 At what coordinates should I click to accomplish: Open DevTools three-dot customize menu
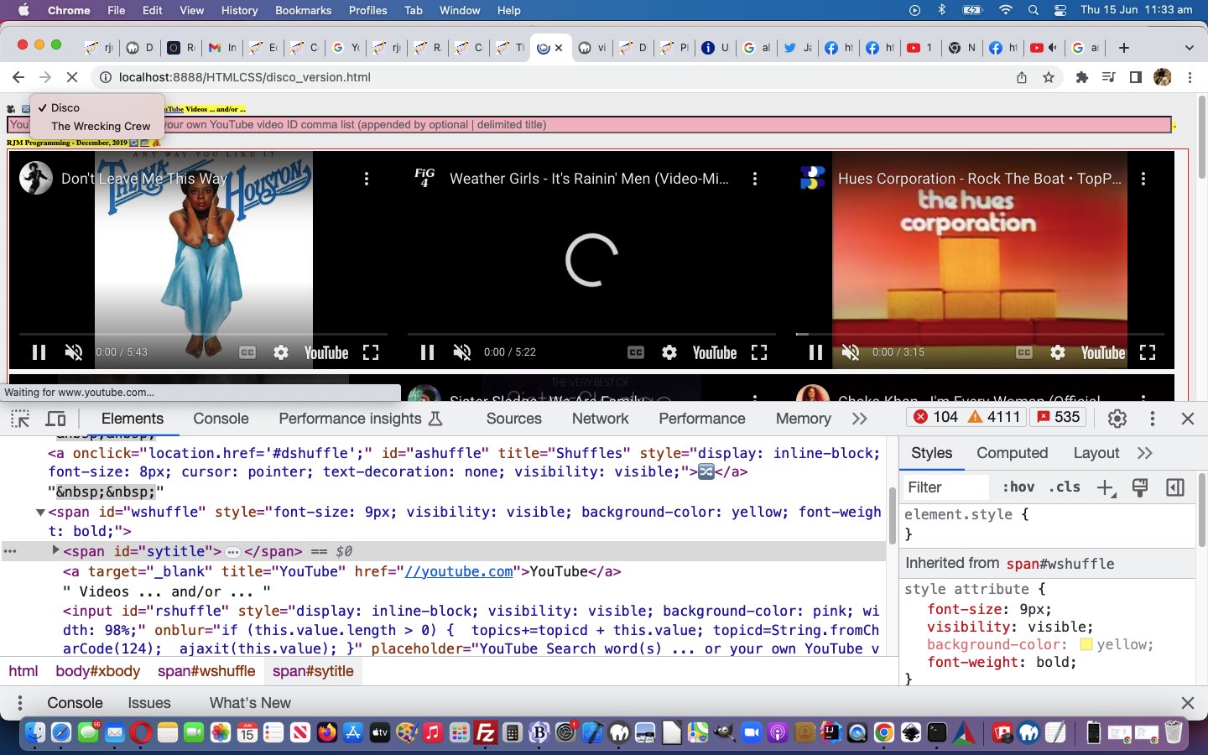pyautogui.click(x=1153, y=418)
